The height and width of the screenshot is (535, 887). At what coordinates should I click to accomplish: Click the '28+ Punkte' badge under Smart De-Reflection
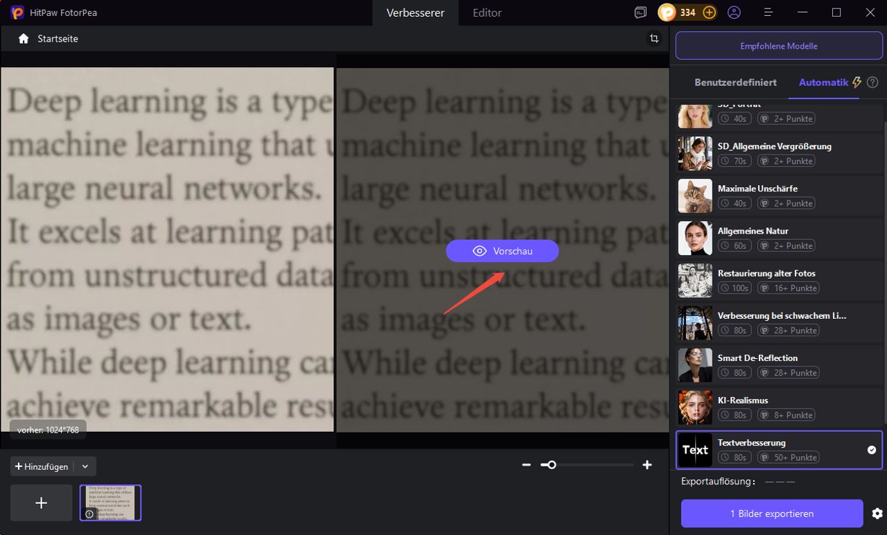pos(788,373)
